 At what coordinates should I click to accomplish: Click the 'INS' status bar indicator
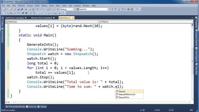click(x=191, y=110)
